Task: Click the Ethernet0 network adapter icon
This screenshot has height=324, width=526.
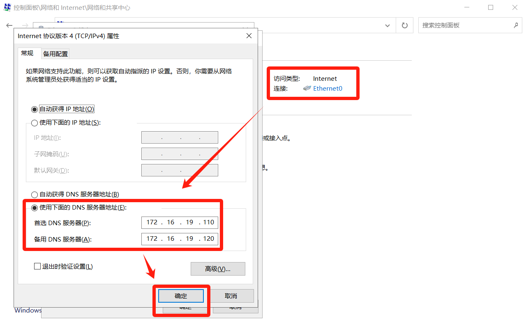Action: 307,88
